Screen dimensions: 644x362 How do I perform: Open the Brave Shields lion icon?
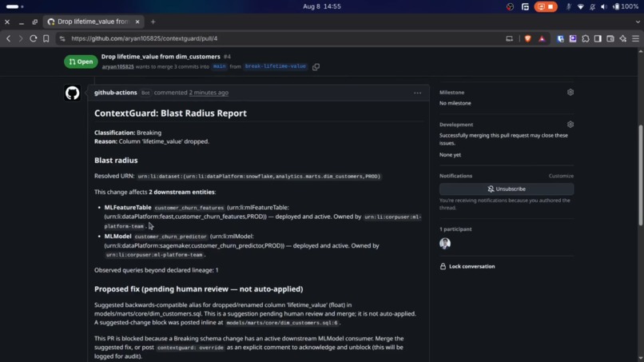[528, 38]
